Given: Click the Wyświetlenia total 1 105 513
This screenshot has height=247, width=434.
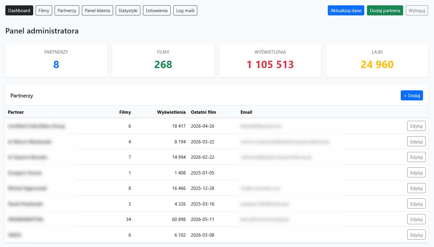Looking at the screenshot, I should point(270,65).
